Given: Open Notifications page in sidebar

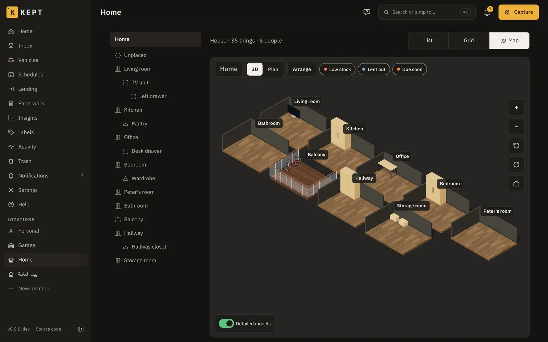Looking at the screenshot, I should click(46, 175).
